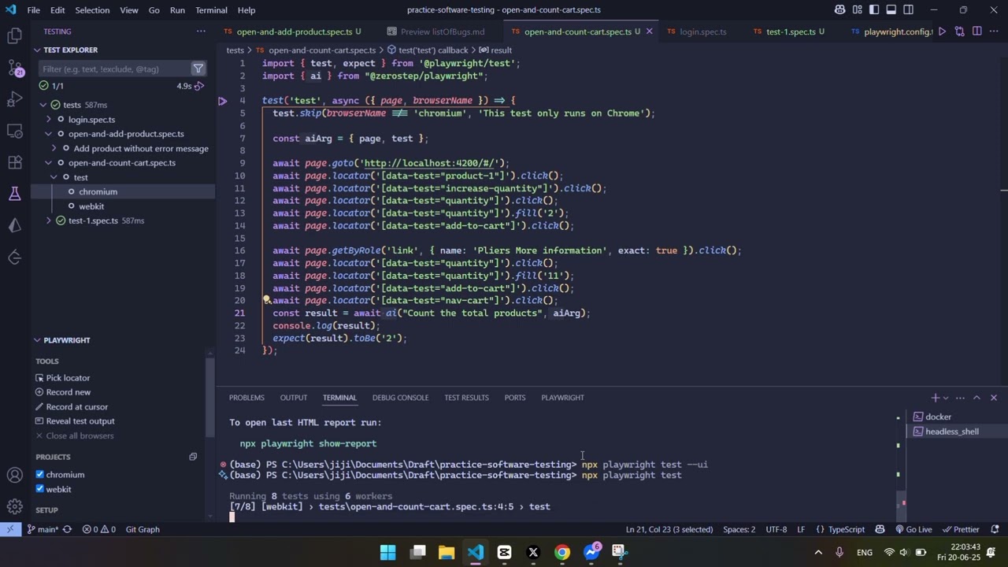Open the Preview listOfBugs.md tab
This screenshot has height=567, width=1008.
[x=443, y=31]
